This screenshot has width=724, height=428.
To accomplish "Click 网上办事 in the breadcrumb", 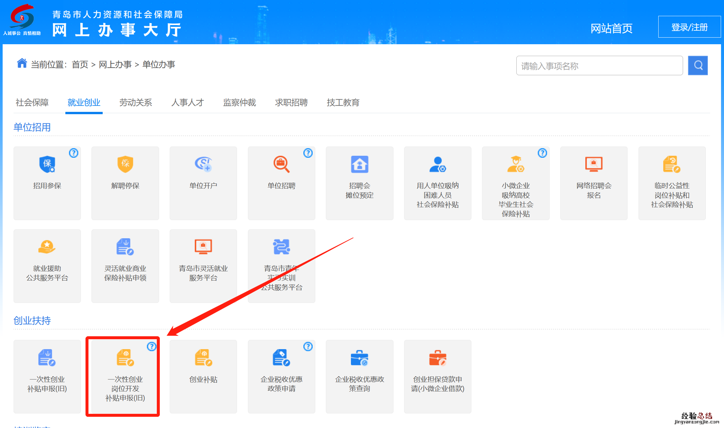I will pos(115,64).
